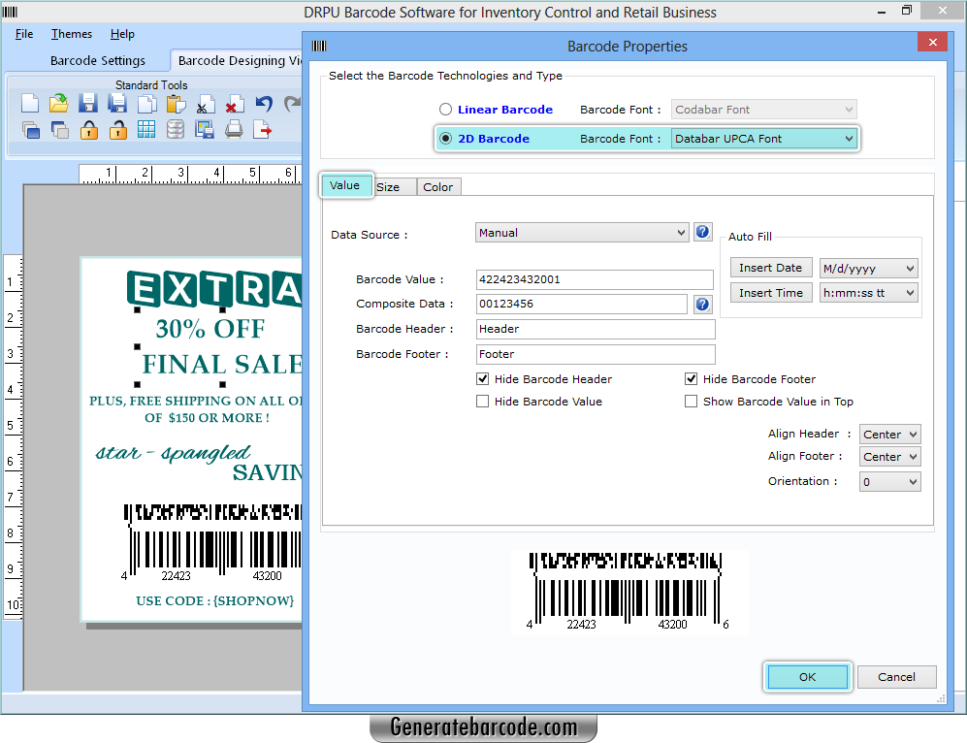Select the 2D Barcode radio button
This screenshot has width=967, height=743.
[x=444, y=139]
